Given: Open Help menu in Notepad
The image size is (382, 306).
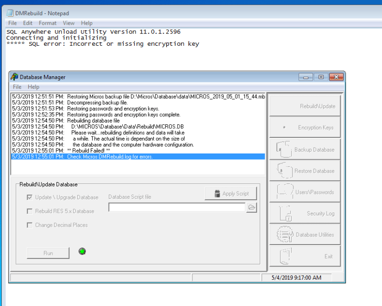Looking at the screenshot, I should pos(86,23).
